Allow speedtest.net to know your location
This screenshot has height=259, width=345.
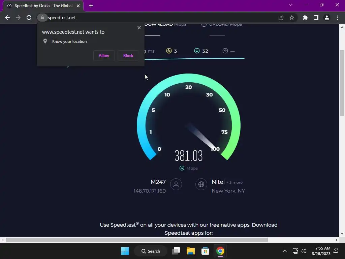[104, 56]
